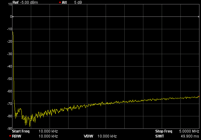Select the Start Freq value 10.000 kHz

coord(48,131)
